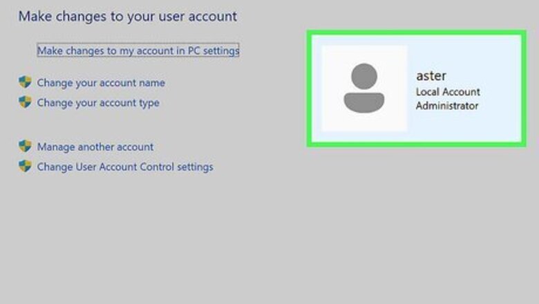Click shield icon beside User Account Control settings
Screen dimensions: 539x304
(x=25, y=166)
